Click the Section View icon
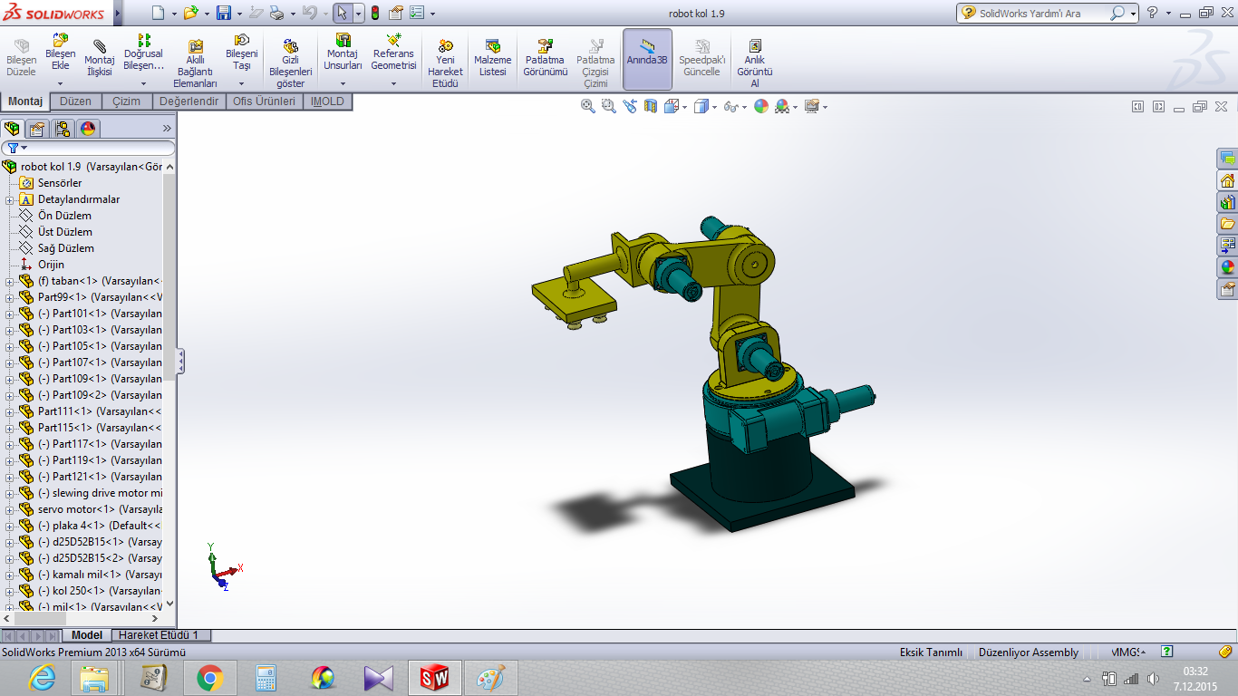This screenshot has width=1238, height=696. pyautogui.click(x=650, y=106)
